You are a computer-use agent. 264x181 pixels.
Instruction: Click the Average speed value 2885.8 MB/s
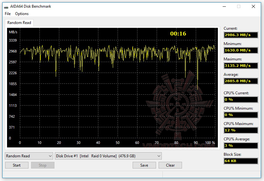(241, 81)
